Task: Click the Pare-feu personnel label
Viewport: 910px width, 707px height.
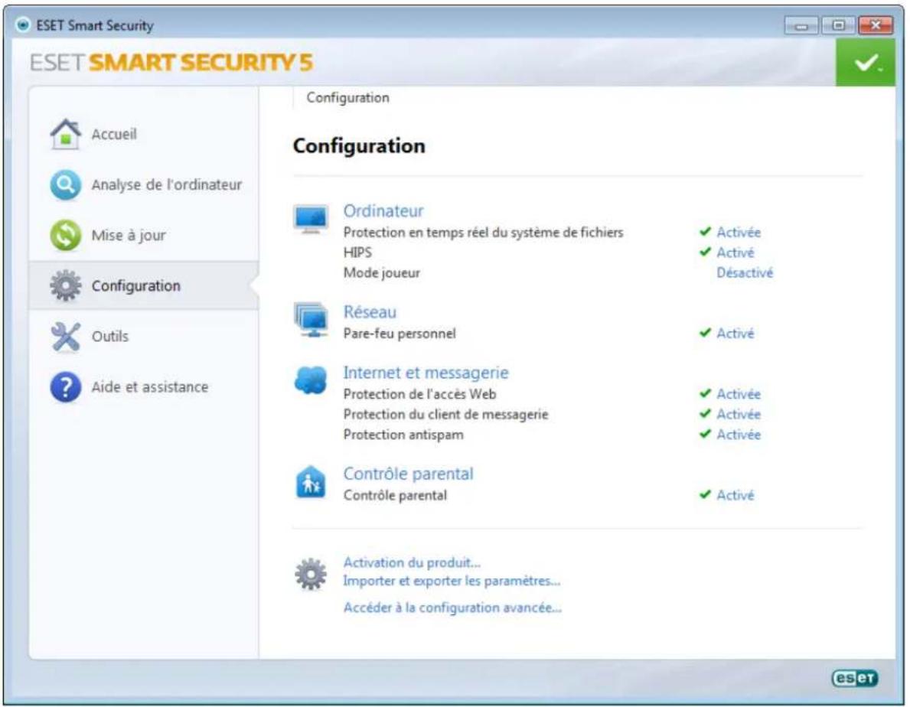Action: pyautogui.click(x=400, y=334)
